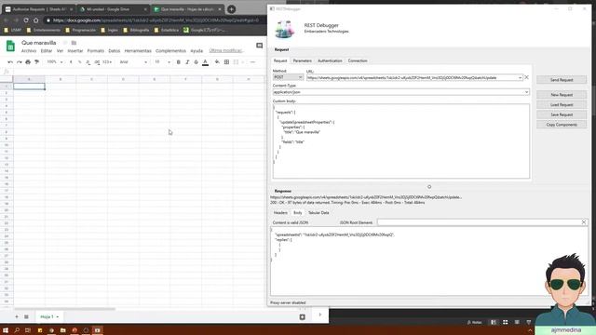Open the Arial font dropdown
Image resolution: width=596 pixels, height=335 pixels.
[x=133, y=62]
